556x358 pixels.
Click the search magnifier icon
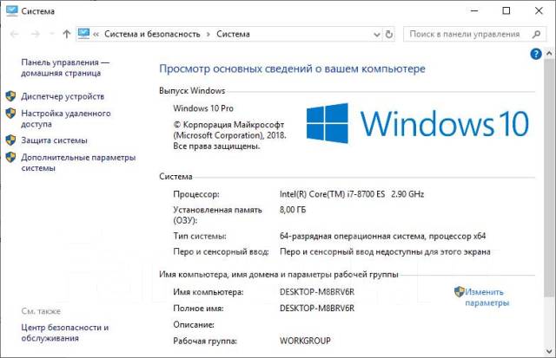[536, 35]
